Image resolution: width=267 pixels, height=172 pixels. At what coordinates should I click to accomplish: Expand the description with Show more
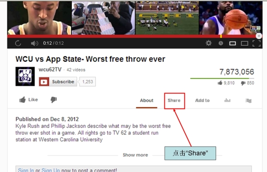[x=135, y=155]
